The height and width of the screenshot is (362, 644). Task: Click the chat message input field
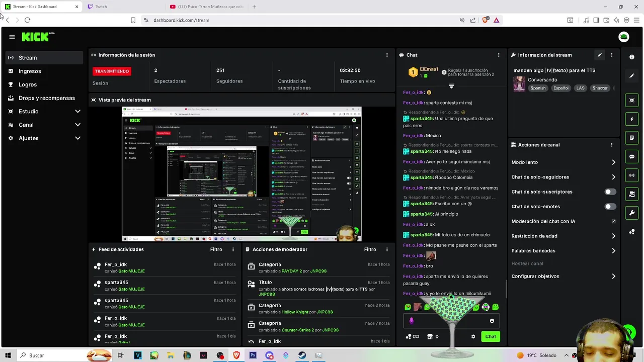451,321
